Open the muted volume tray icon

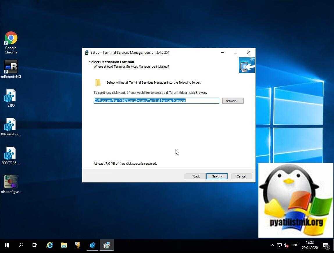pos(286,245)
